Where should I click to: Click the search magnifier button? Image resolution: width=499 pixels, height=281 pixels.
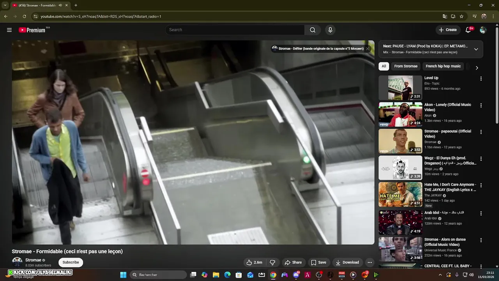coord(313,30)
